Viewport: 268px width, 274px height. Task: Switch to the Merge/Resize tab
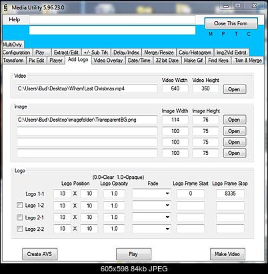[159, 53]
